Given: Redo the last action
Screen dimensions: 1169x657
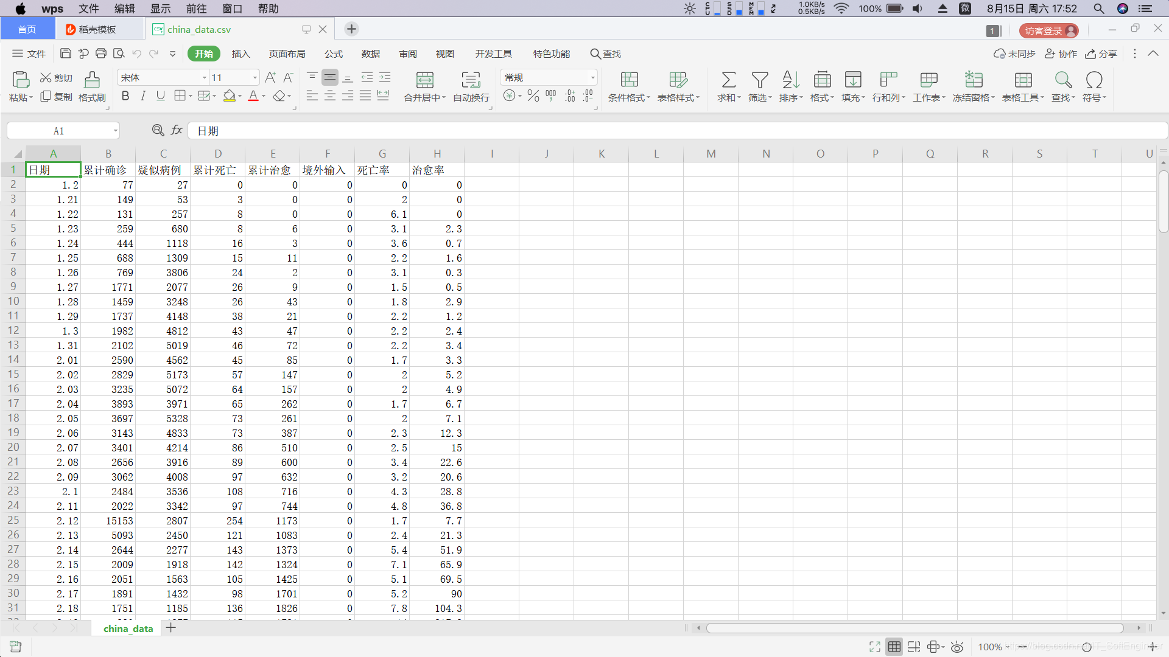Looking at the screenshot, I should [x=154, y=54].
